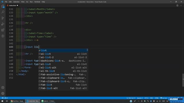The image size is (184, 103).
Task: Open the Run and Debug view
Action: [3, 24]
